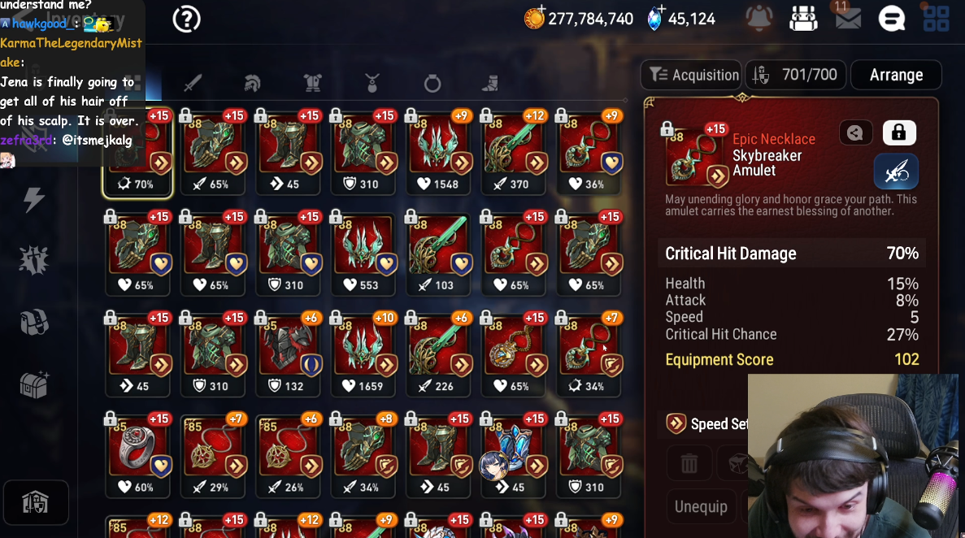Click the Arrange button
The height and width of the screenshot is (538, 965).
pos(896,75)
